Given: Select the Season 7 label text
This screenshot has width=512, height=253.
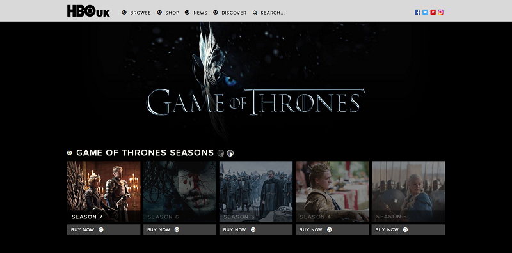Looking at the screenshot, I should 87,217.
